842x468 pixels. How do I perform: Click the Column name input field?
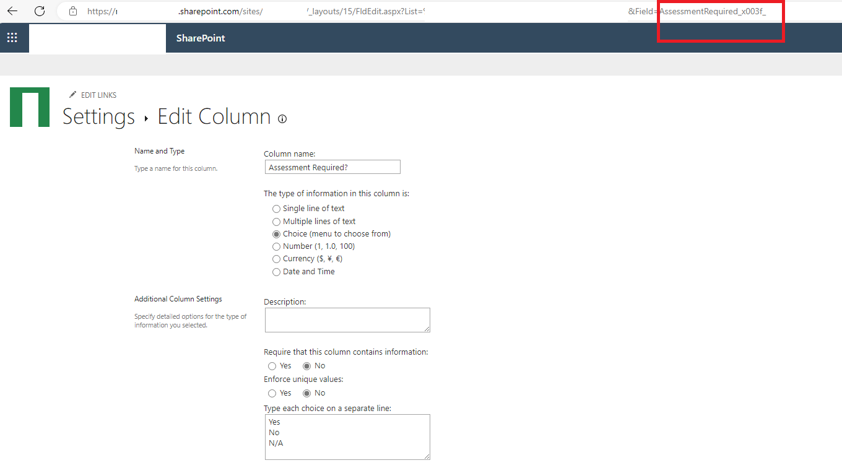pos(332,167)
